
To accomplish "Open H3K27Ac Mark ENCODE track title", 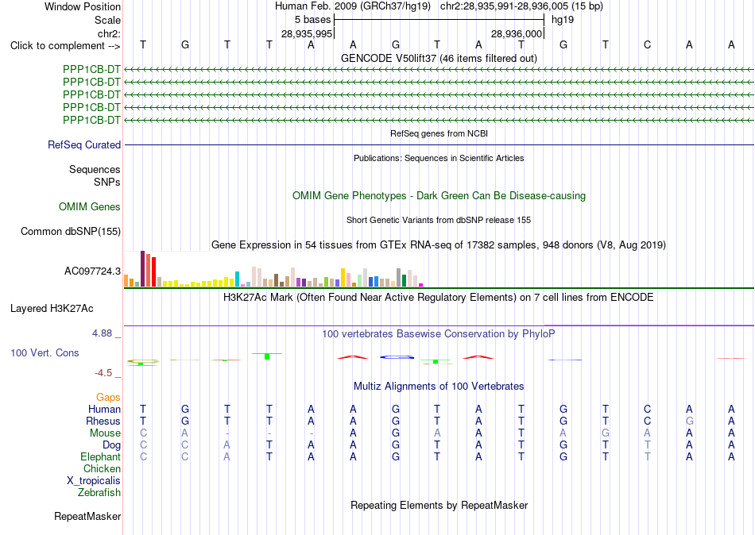I will tap(439, 298).
